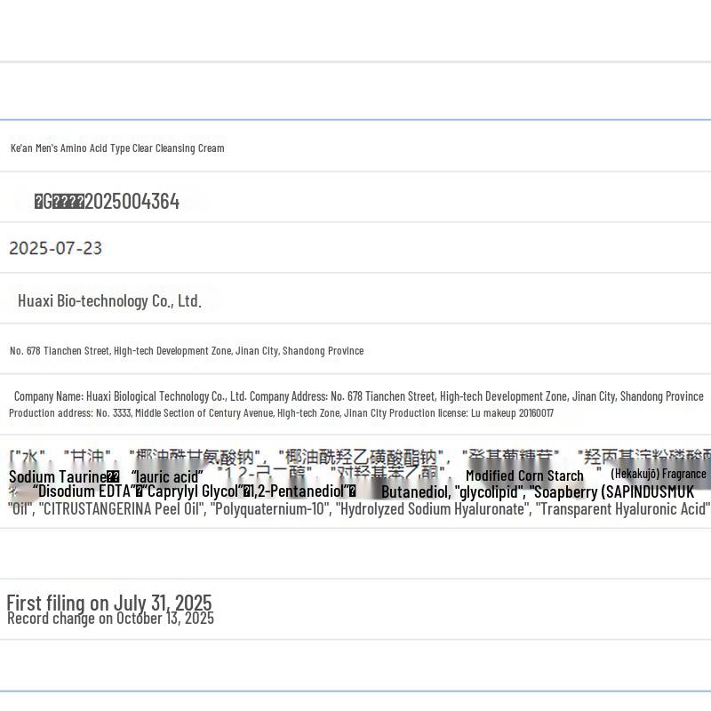Select the 'Production address: No. 3333' line
The width and height of the screenshot is (711, 711).
281,413
